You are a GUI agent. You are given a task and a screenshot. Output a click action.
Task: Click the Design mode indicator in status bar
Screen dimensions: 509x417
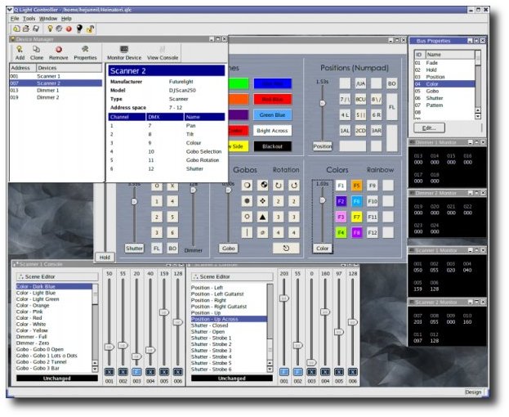pyautogui.click(x=473, y=392)
